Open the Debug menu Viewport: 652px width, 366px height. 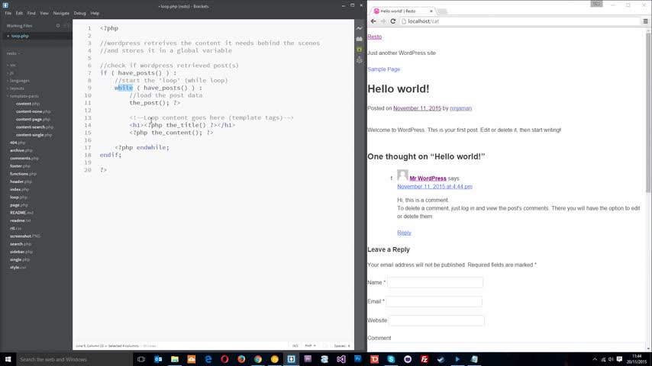pos(80,13)
